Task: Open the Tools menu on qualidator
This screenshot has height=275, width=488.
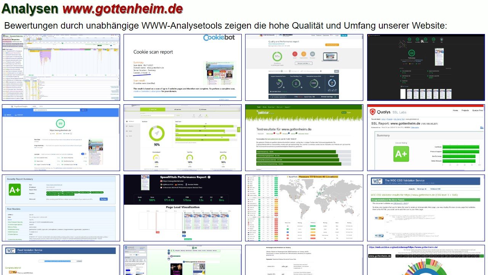Action: click(x=259, y=107)
